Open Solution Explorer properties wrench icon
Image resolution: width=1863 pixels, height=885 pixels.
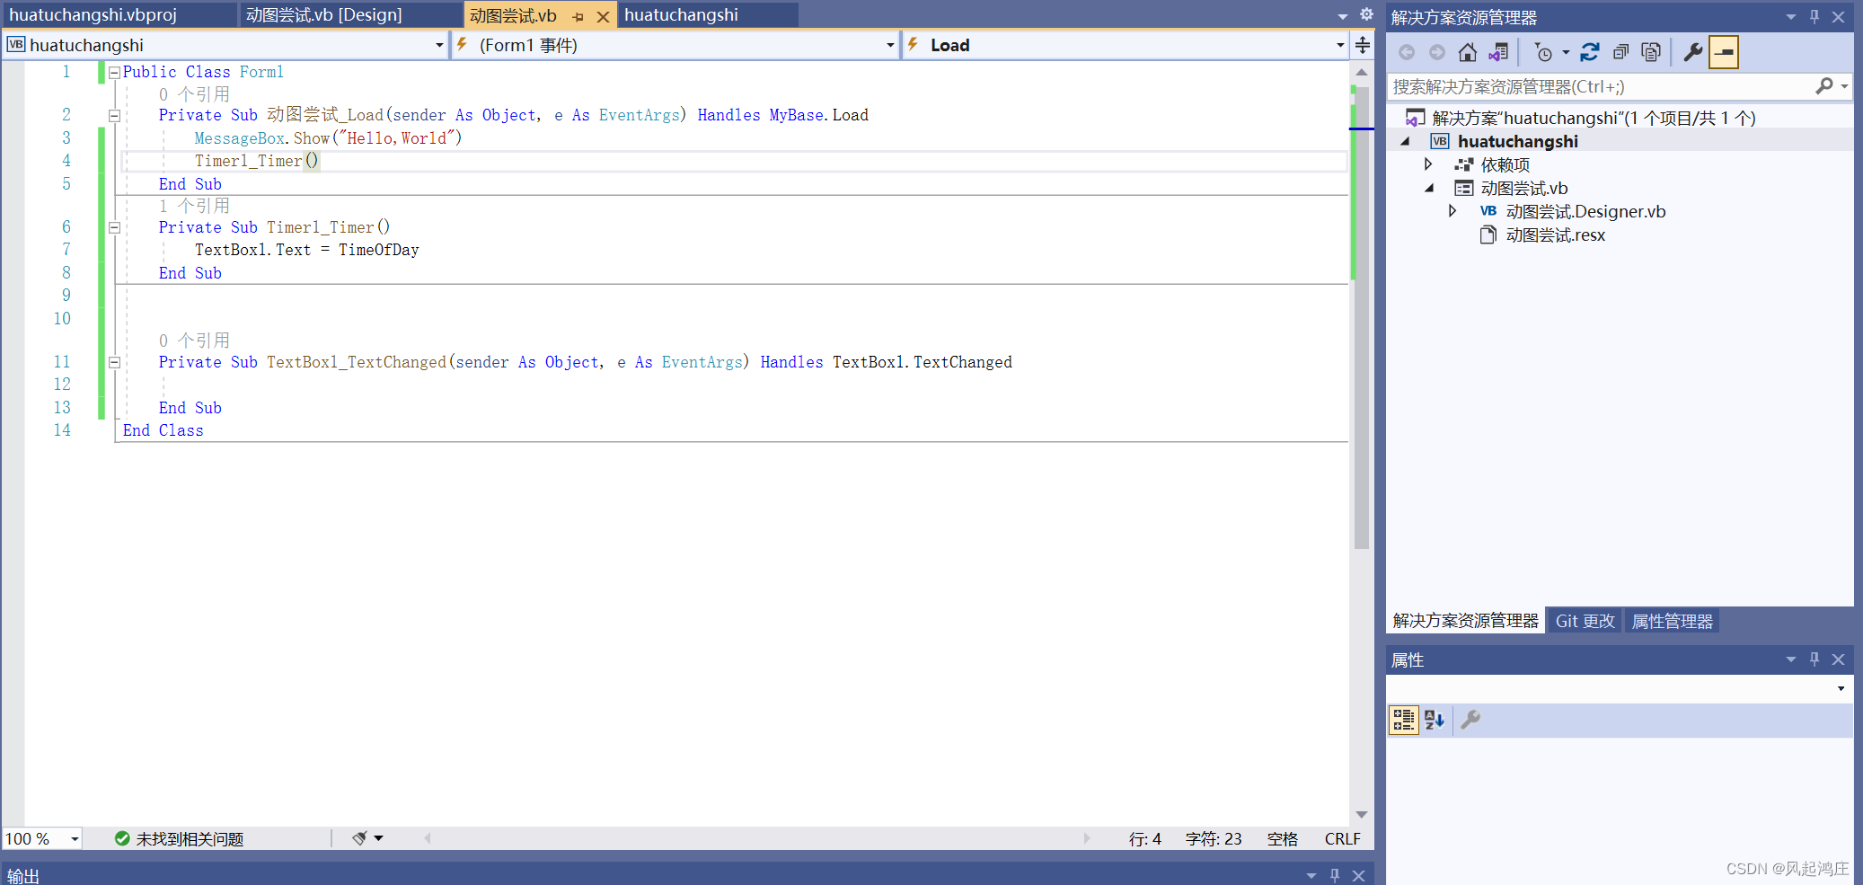[1694, 52]
